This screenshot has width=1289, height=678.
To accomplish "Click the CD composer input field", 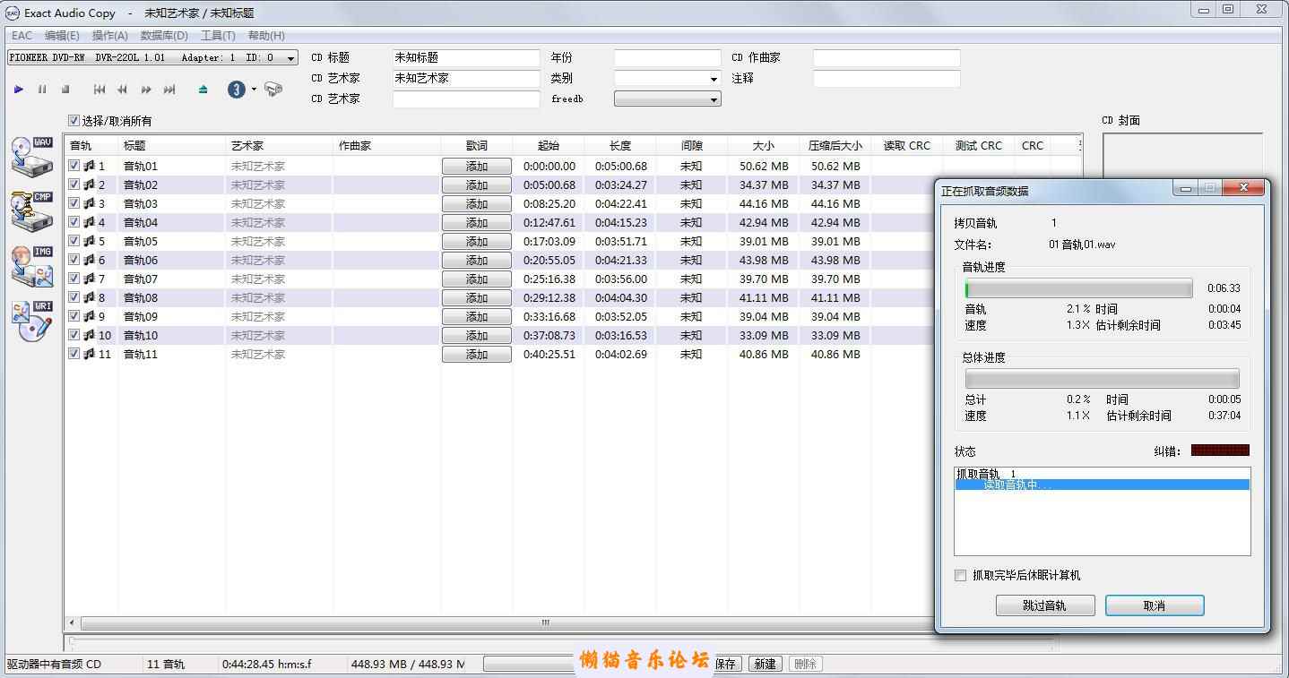I will pos(887,57).
